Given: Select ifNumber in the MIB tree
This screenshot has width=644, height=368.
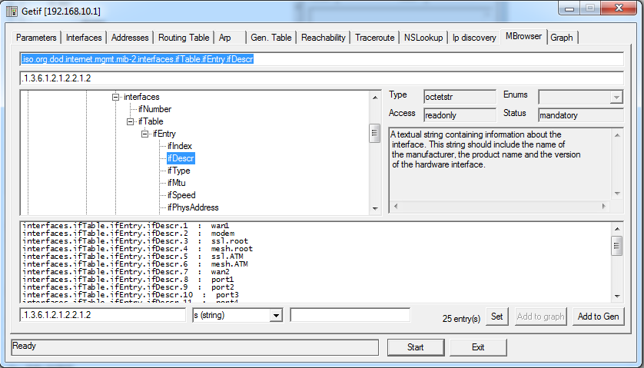Looking at the screenshot, I should click(x=154, y=109).
